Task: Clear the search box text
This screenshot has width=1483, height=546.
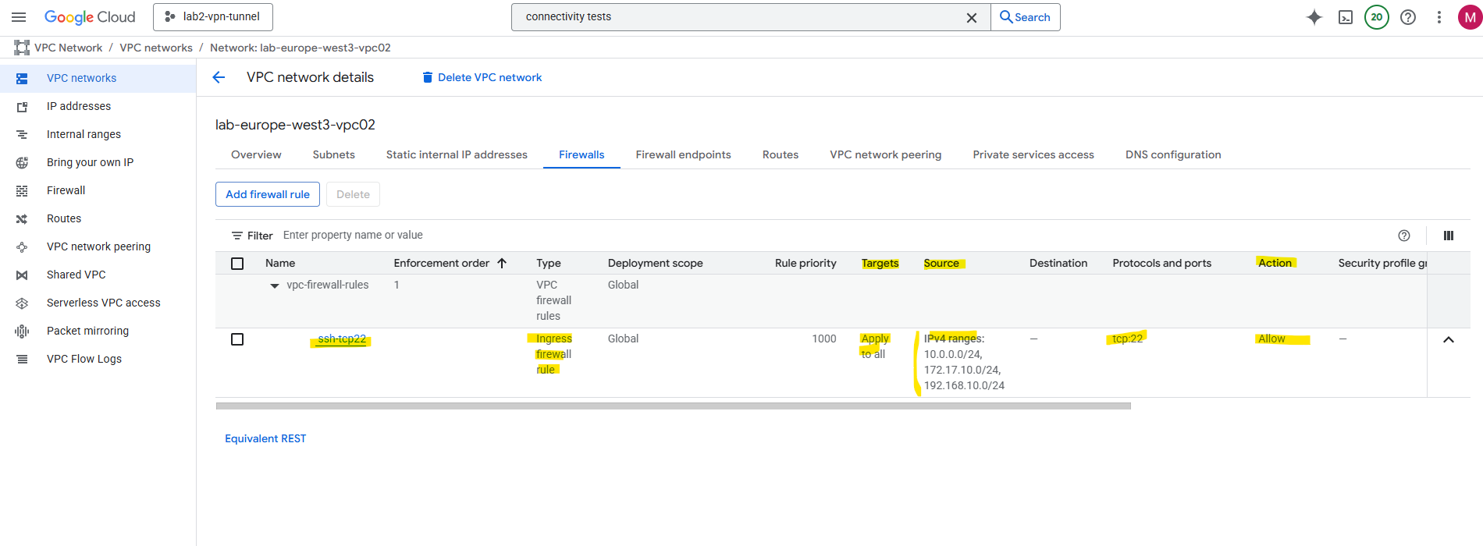Action: coord(972,17)
